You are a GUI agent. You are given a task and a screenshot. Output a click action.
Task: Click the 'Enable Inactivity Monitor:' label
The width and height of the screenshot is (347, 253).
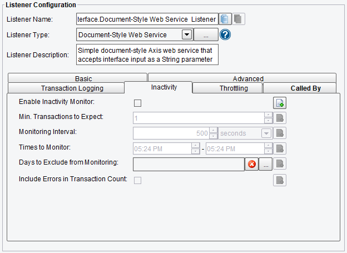[x=57, y=102]
